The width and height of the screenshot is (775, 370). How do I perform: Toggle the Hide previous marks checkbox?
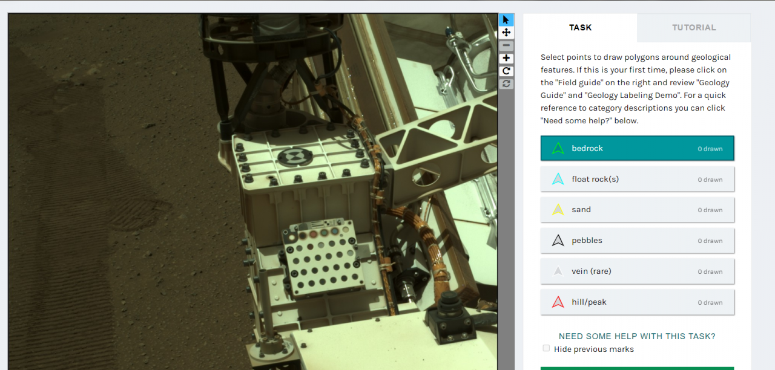(x=546, y=348)
